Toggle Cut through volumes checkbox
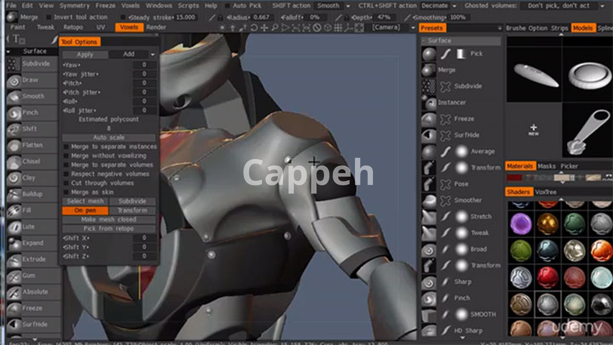Viewport: 613px width, 345px height. point(66,183)
